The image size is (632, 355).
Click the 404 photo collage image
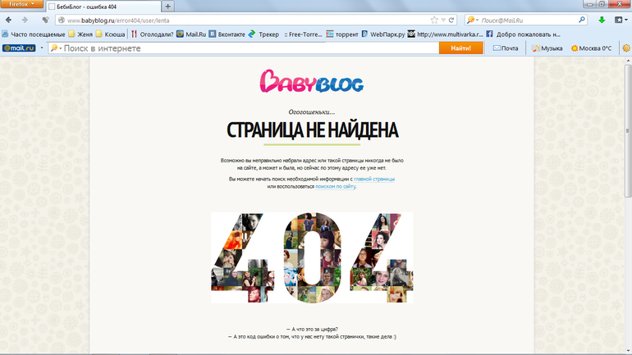point(312,257)
